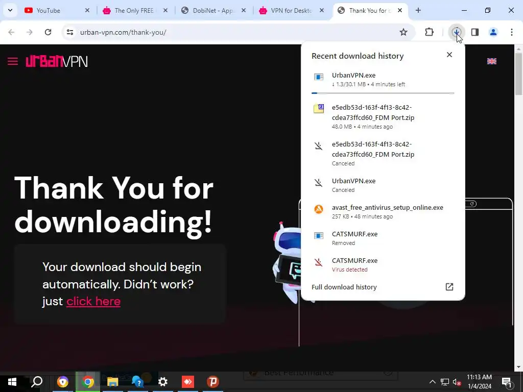This screenshot has width=523, height=392.
Task: Open the Extensions puzzle icon
Action: click(x=429, y=32)
